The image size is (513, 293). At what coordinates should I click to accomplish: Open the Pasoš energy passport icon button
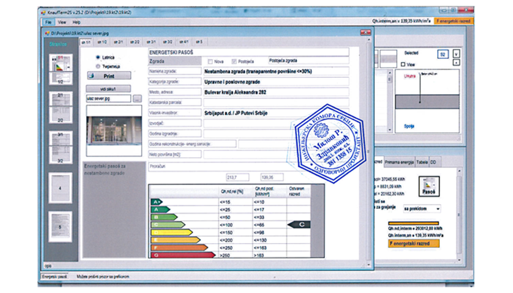click(x=429, y=186)
